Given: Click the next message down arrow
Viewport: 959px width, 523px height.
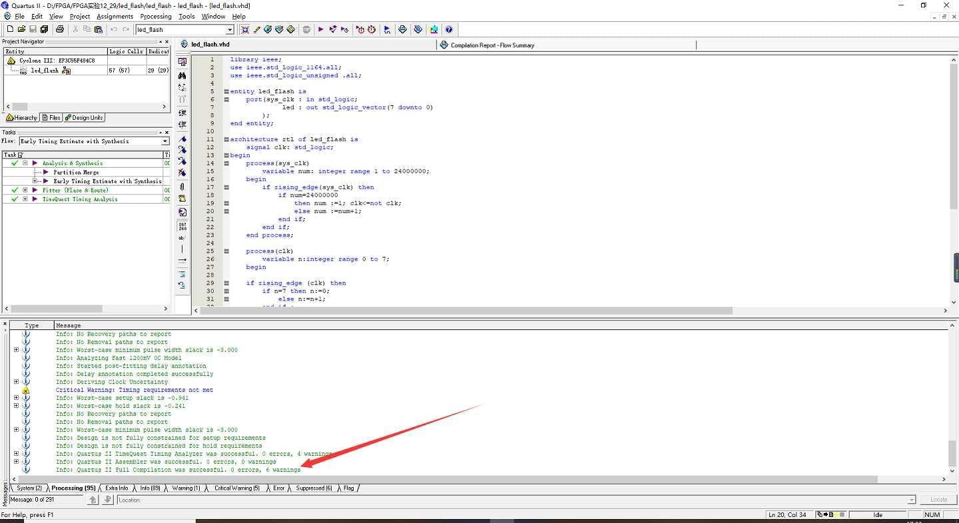Looking at the screenshot, I should tap(107, 500).
